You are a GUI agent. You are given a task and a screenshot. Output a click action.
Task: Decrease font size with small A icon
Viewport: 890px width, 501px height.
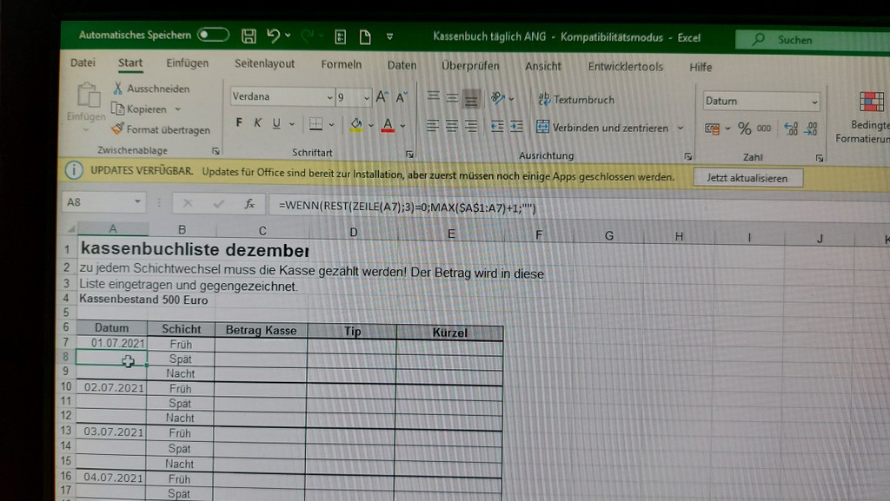(x=402, y=97)
